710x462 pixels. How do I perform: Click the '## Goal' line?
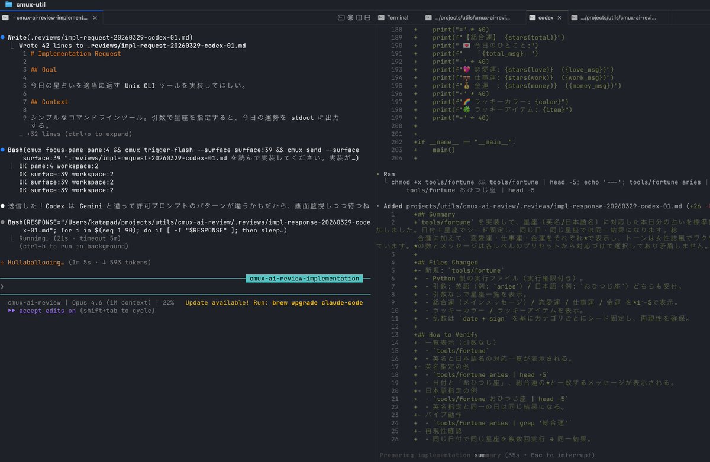44,70
